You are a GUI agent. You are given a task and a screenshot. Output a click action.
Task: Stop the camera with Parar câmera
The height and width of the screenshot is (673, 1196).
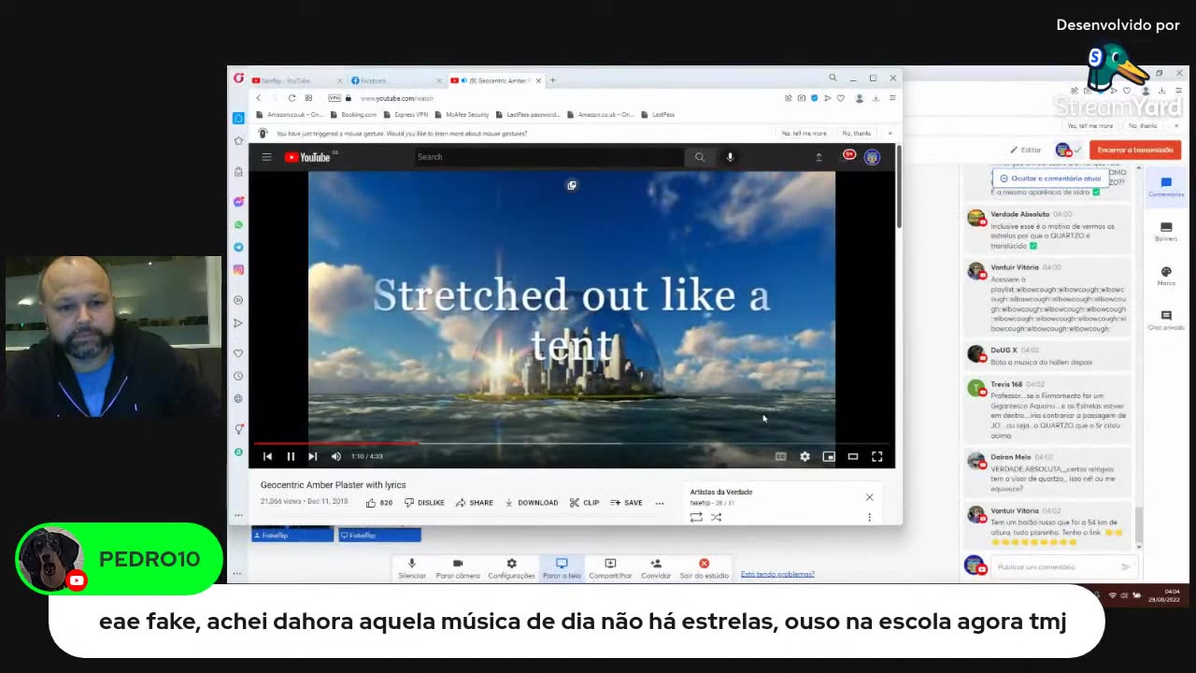[458, 568]
